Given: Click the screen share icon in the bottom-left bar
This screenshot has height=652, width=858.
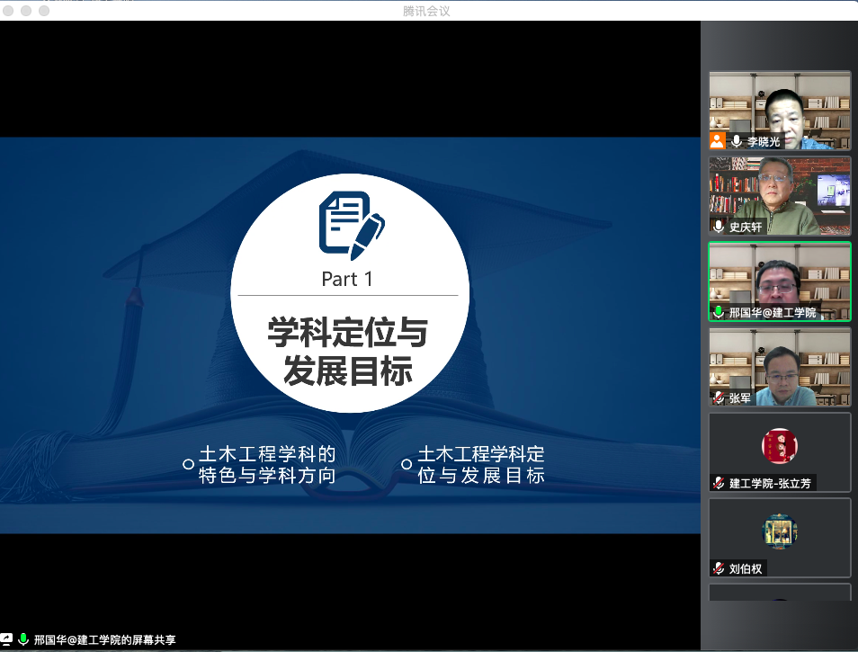Looking at the screenshot, I should point(7,640).
